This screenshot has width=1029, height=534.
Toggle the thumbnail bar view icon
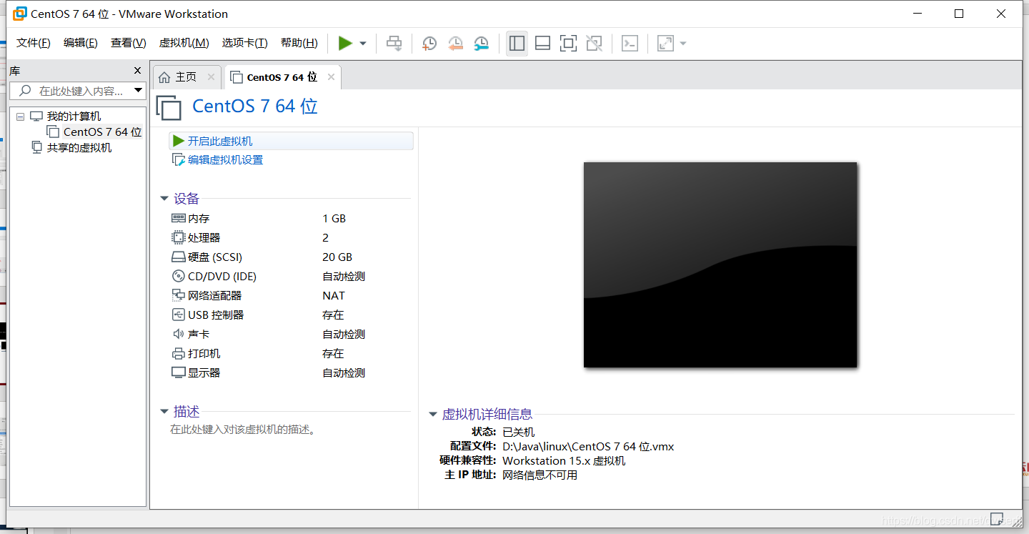542,44
